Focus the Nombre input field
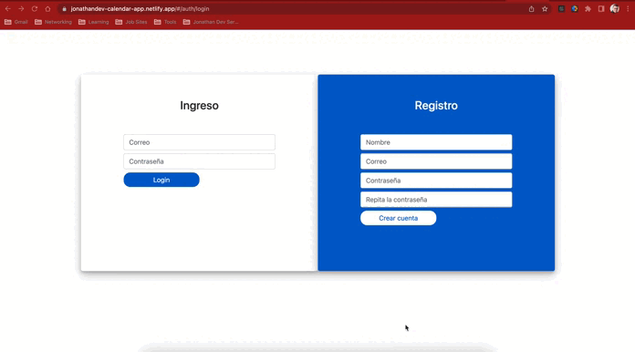The width and height of the screenshot is (635, 352). (x=436, y=142)
